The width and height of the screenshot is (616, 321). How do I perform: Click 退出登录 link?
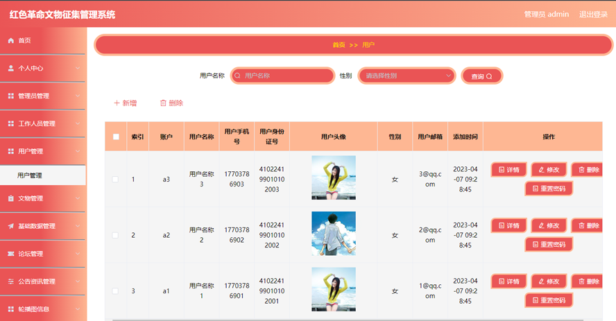tap(593, 15)
